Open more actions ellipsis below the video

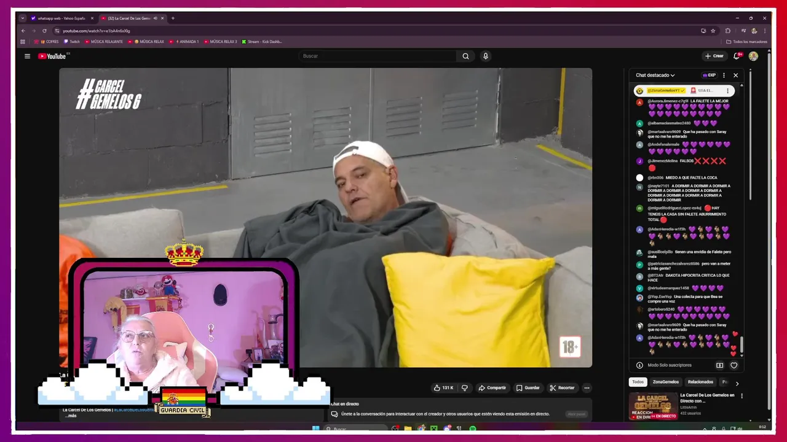587,388
